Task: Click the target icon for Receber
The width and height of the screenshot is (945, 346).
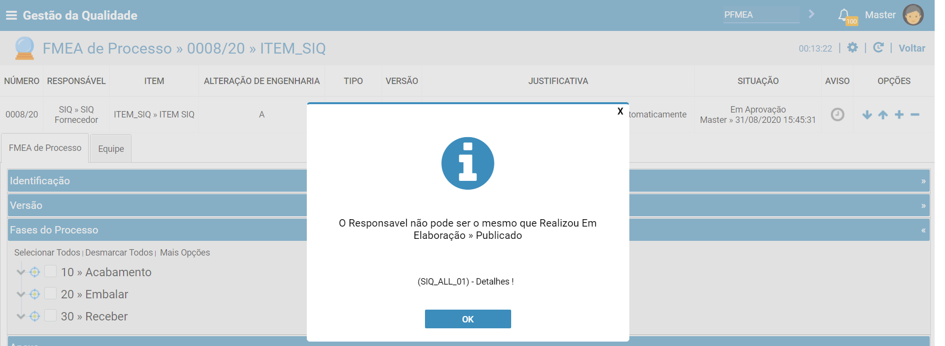Action: 34,316
